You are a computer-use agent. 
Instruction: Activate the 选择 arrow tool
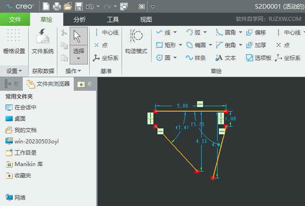coord(79,36)
